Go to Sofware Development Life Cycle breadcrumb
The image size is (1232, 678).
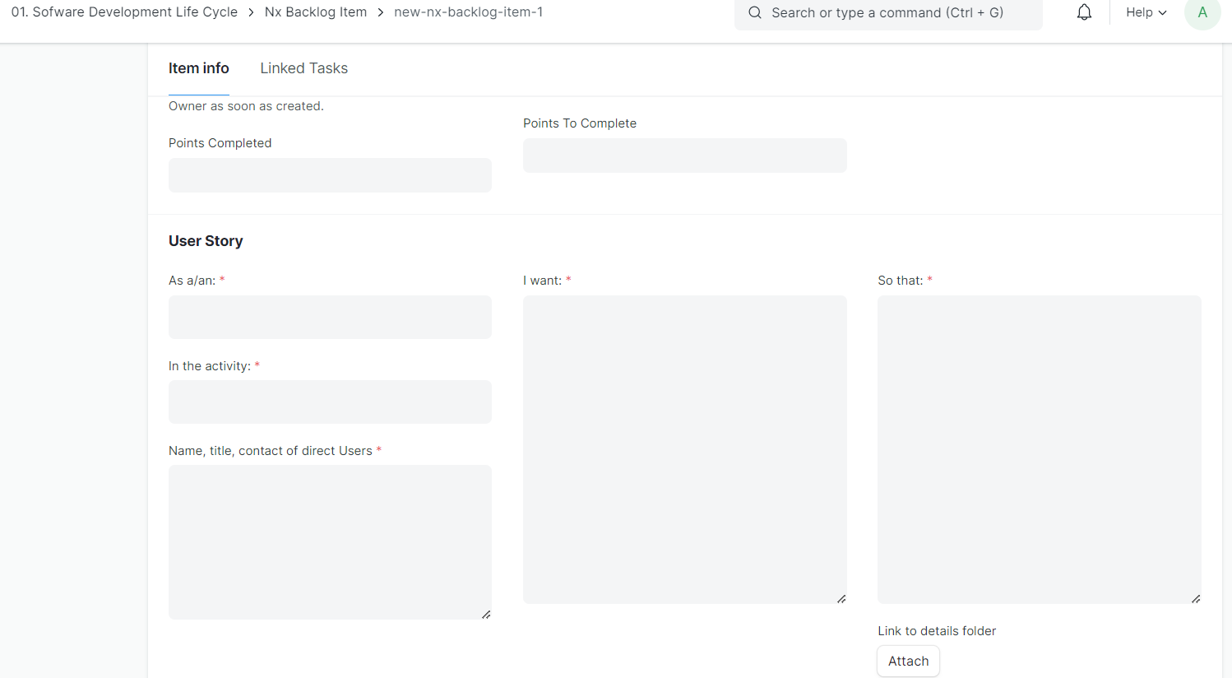[124, 12]
